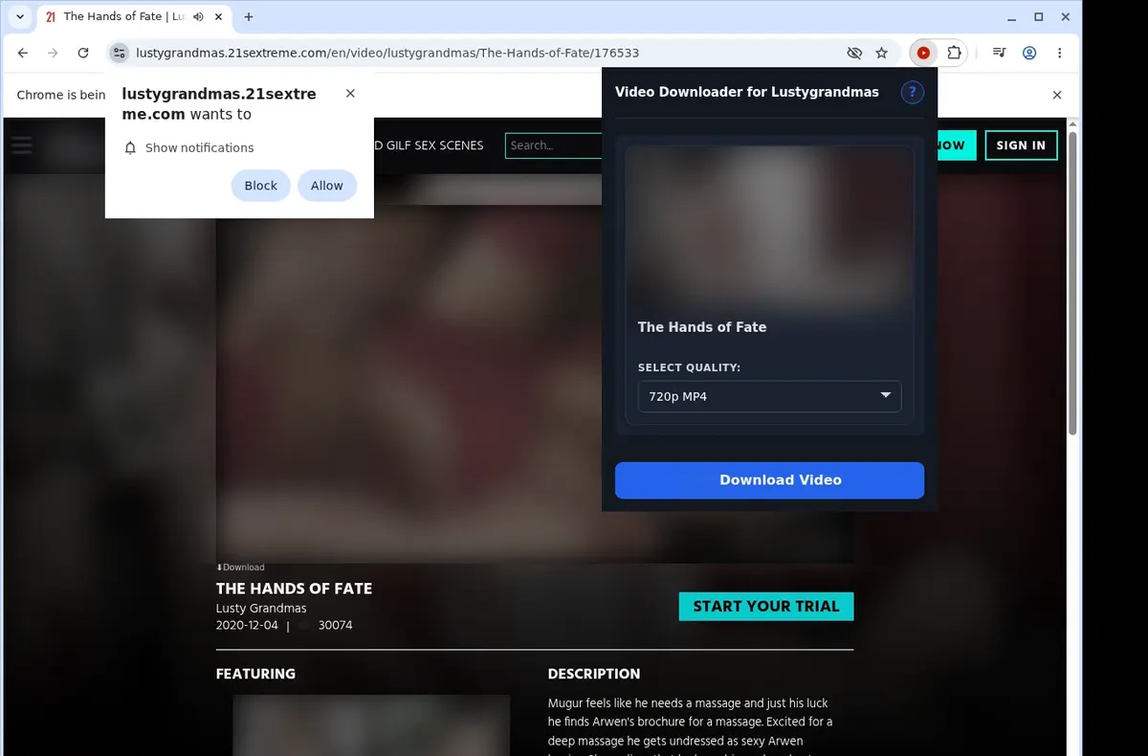Click the GILF SEX SCENES menu item
Viewport: 1148px width, 756px height.
(x=428, y=145)
